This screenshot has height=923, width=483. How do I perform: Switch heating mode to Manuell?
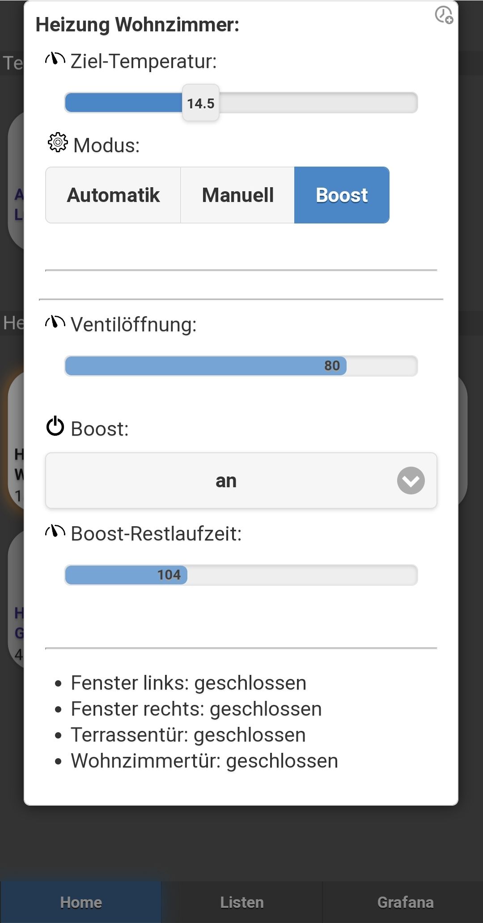pos(237,195)
